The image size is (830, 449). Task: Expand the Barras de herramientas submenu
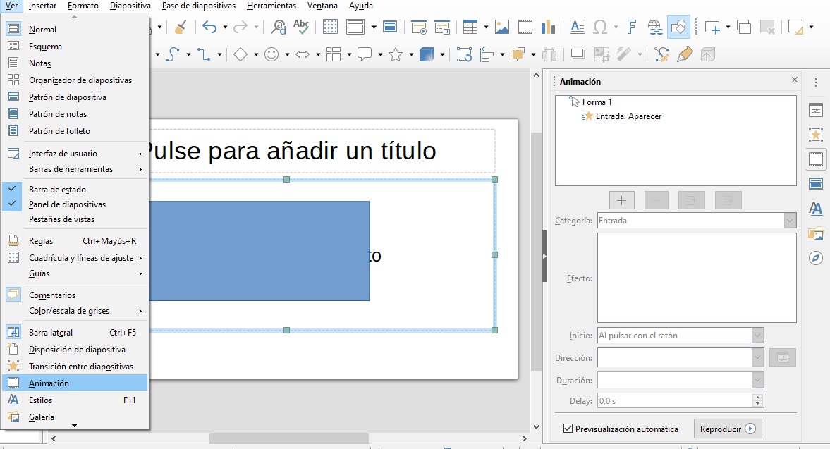pos(75,169)
